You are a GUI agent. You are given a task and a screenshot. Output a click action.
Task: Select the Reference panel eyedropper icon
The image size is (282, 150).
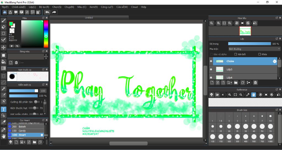[x=248, y=95]
